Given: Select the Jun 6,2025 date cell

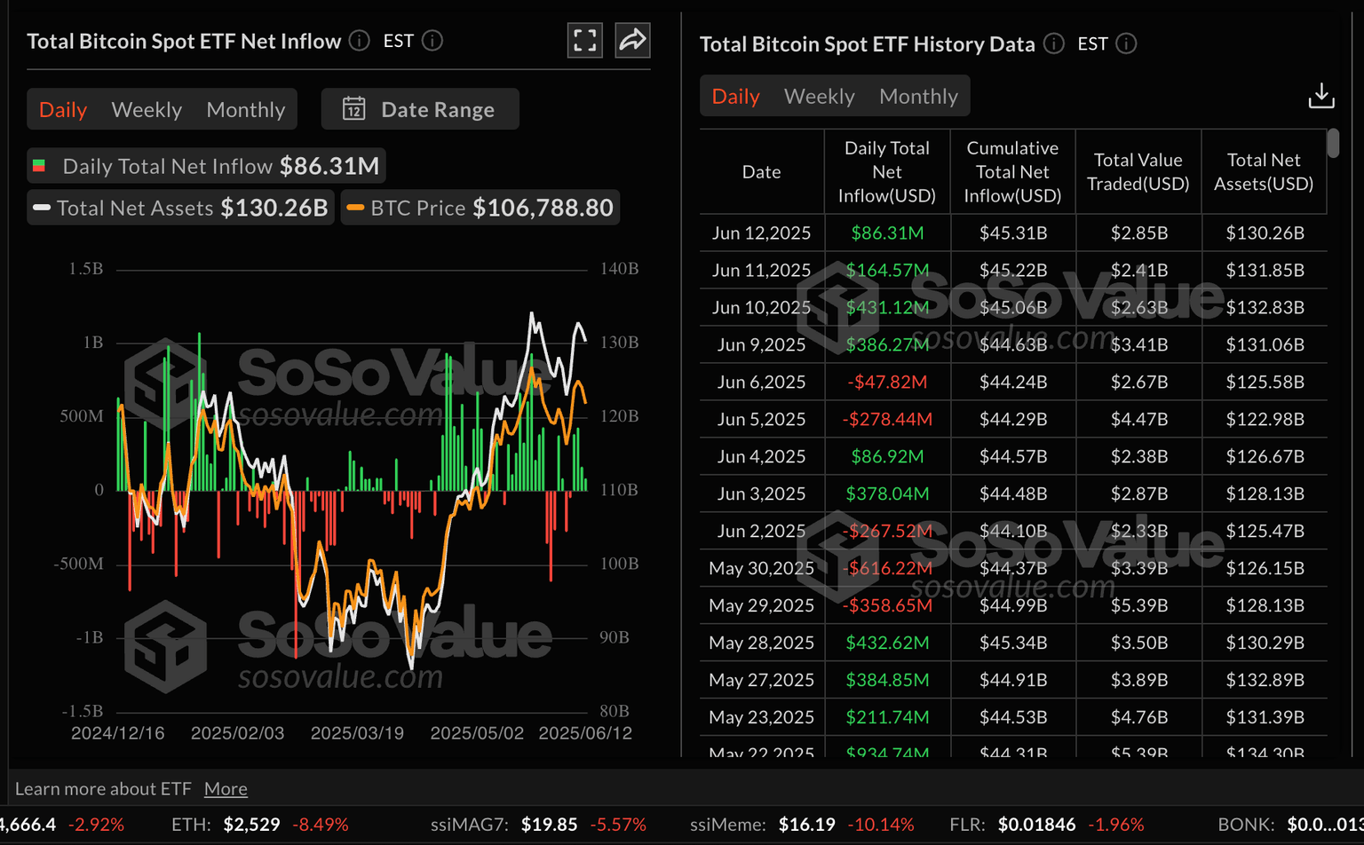Looking at the screenshot, I should (x=762, y=382).
